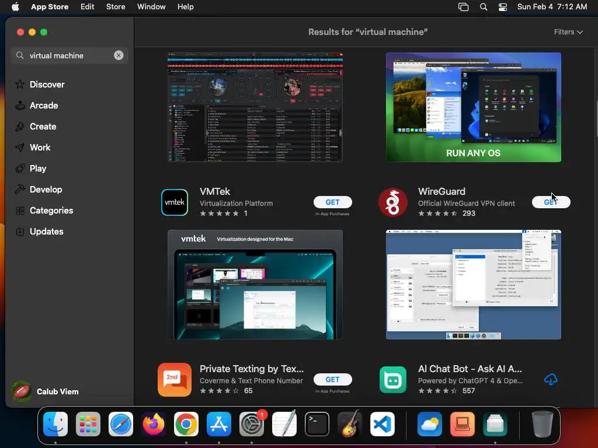Open Discover star icon in sidebar
Image resolution: width=598 pixels, height=448 pixels.
coord(20,84)
